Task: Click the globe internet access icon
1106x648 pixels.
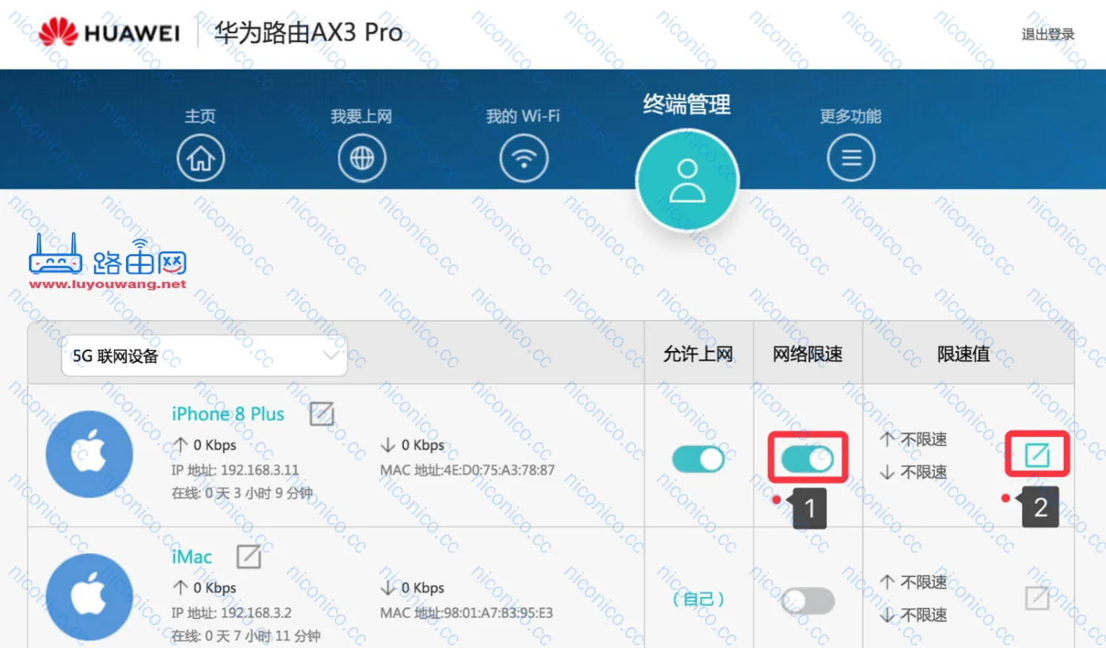Action: click(x=362, y=158)
